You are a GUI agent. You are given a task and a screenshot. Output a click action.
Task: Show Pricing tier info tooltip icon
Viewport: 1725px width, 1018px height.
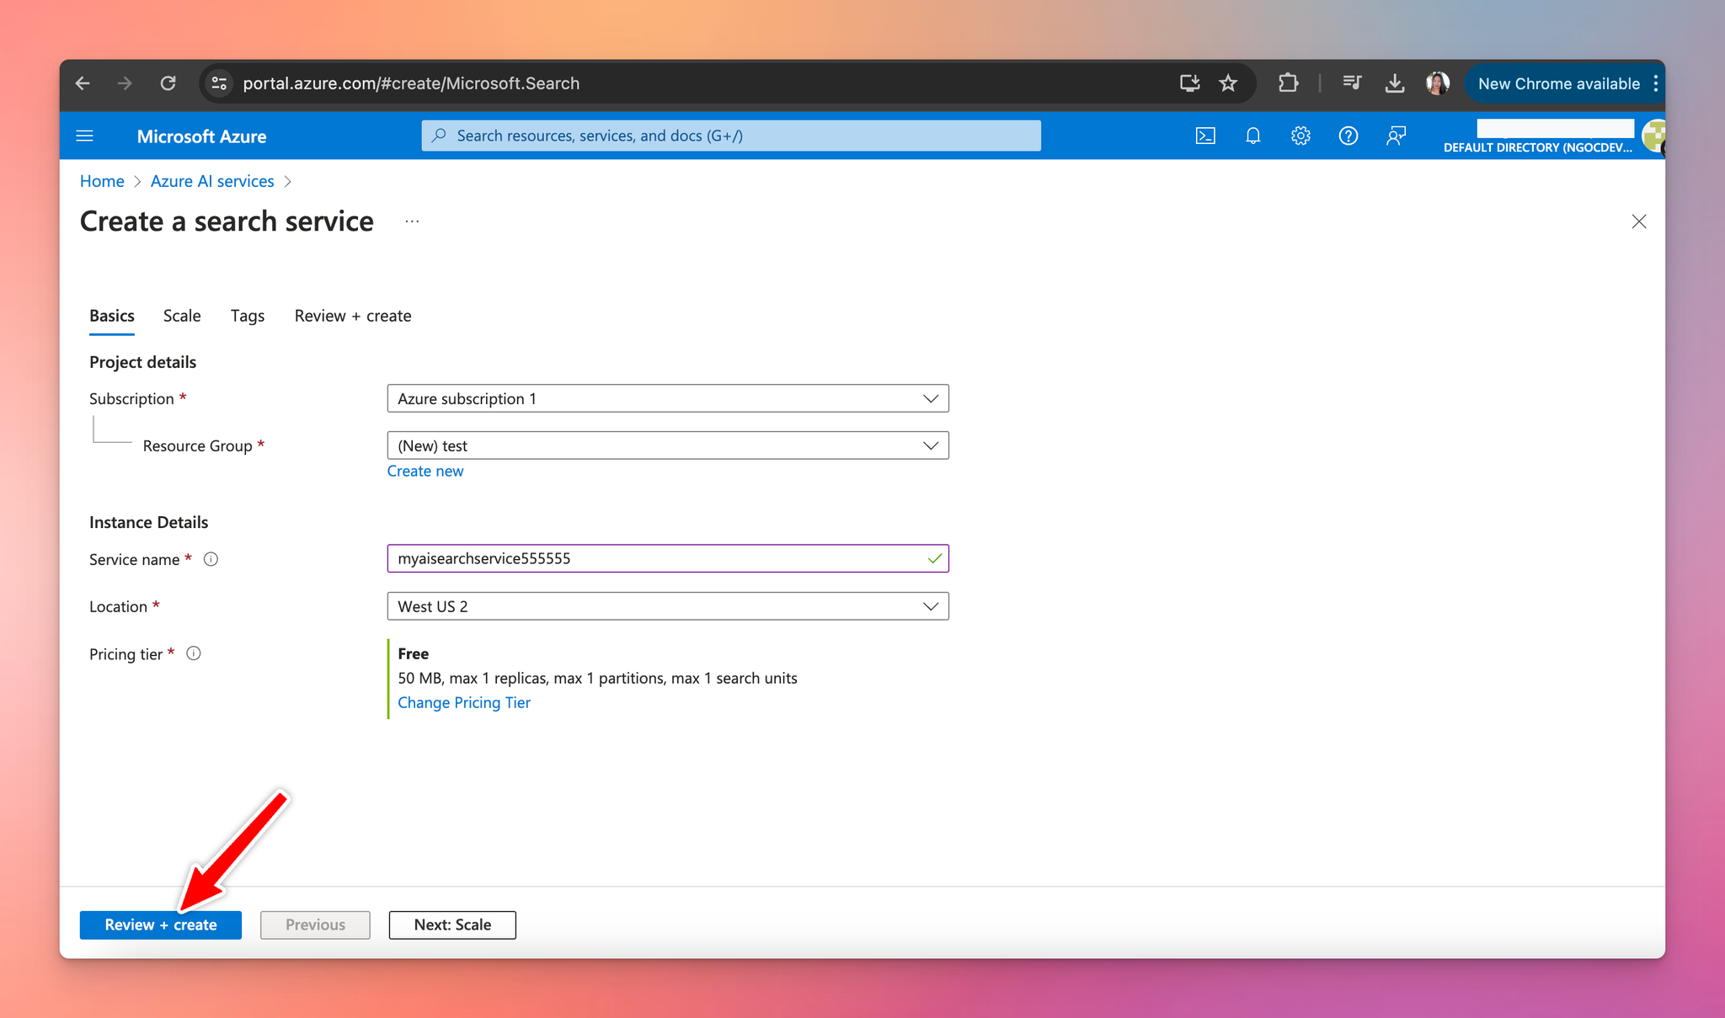tap(194, 653)
